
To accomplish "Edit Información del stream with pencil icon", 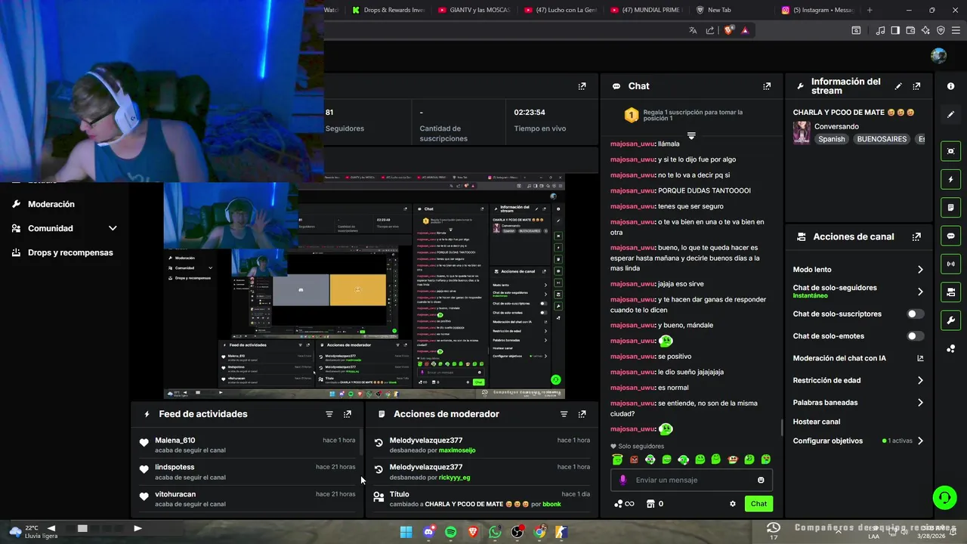I will (x=898, y=86).
